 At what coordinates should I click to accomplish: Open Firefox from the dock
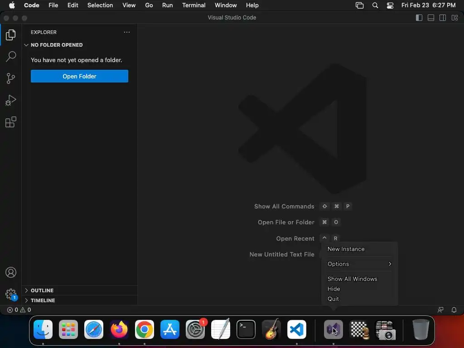119,329
